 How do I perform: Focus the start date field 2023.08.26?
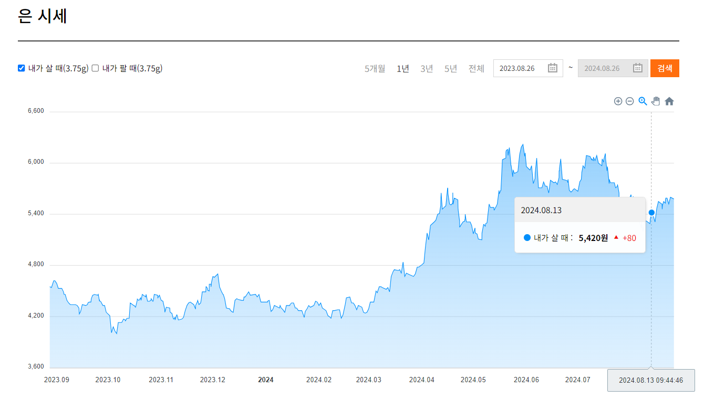(528, 68)
